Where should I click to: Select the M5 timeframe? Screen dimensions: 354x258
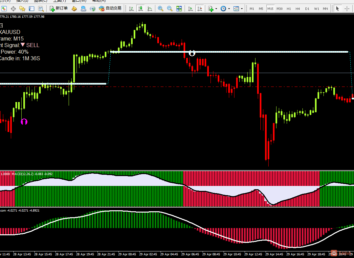[261, 9]
